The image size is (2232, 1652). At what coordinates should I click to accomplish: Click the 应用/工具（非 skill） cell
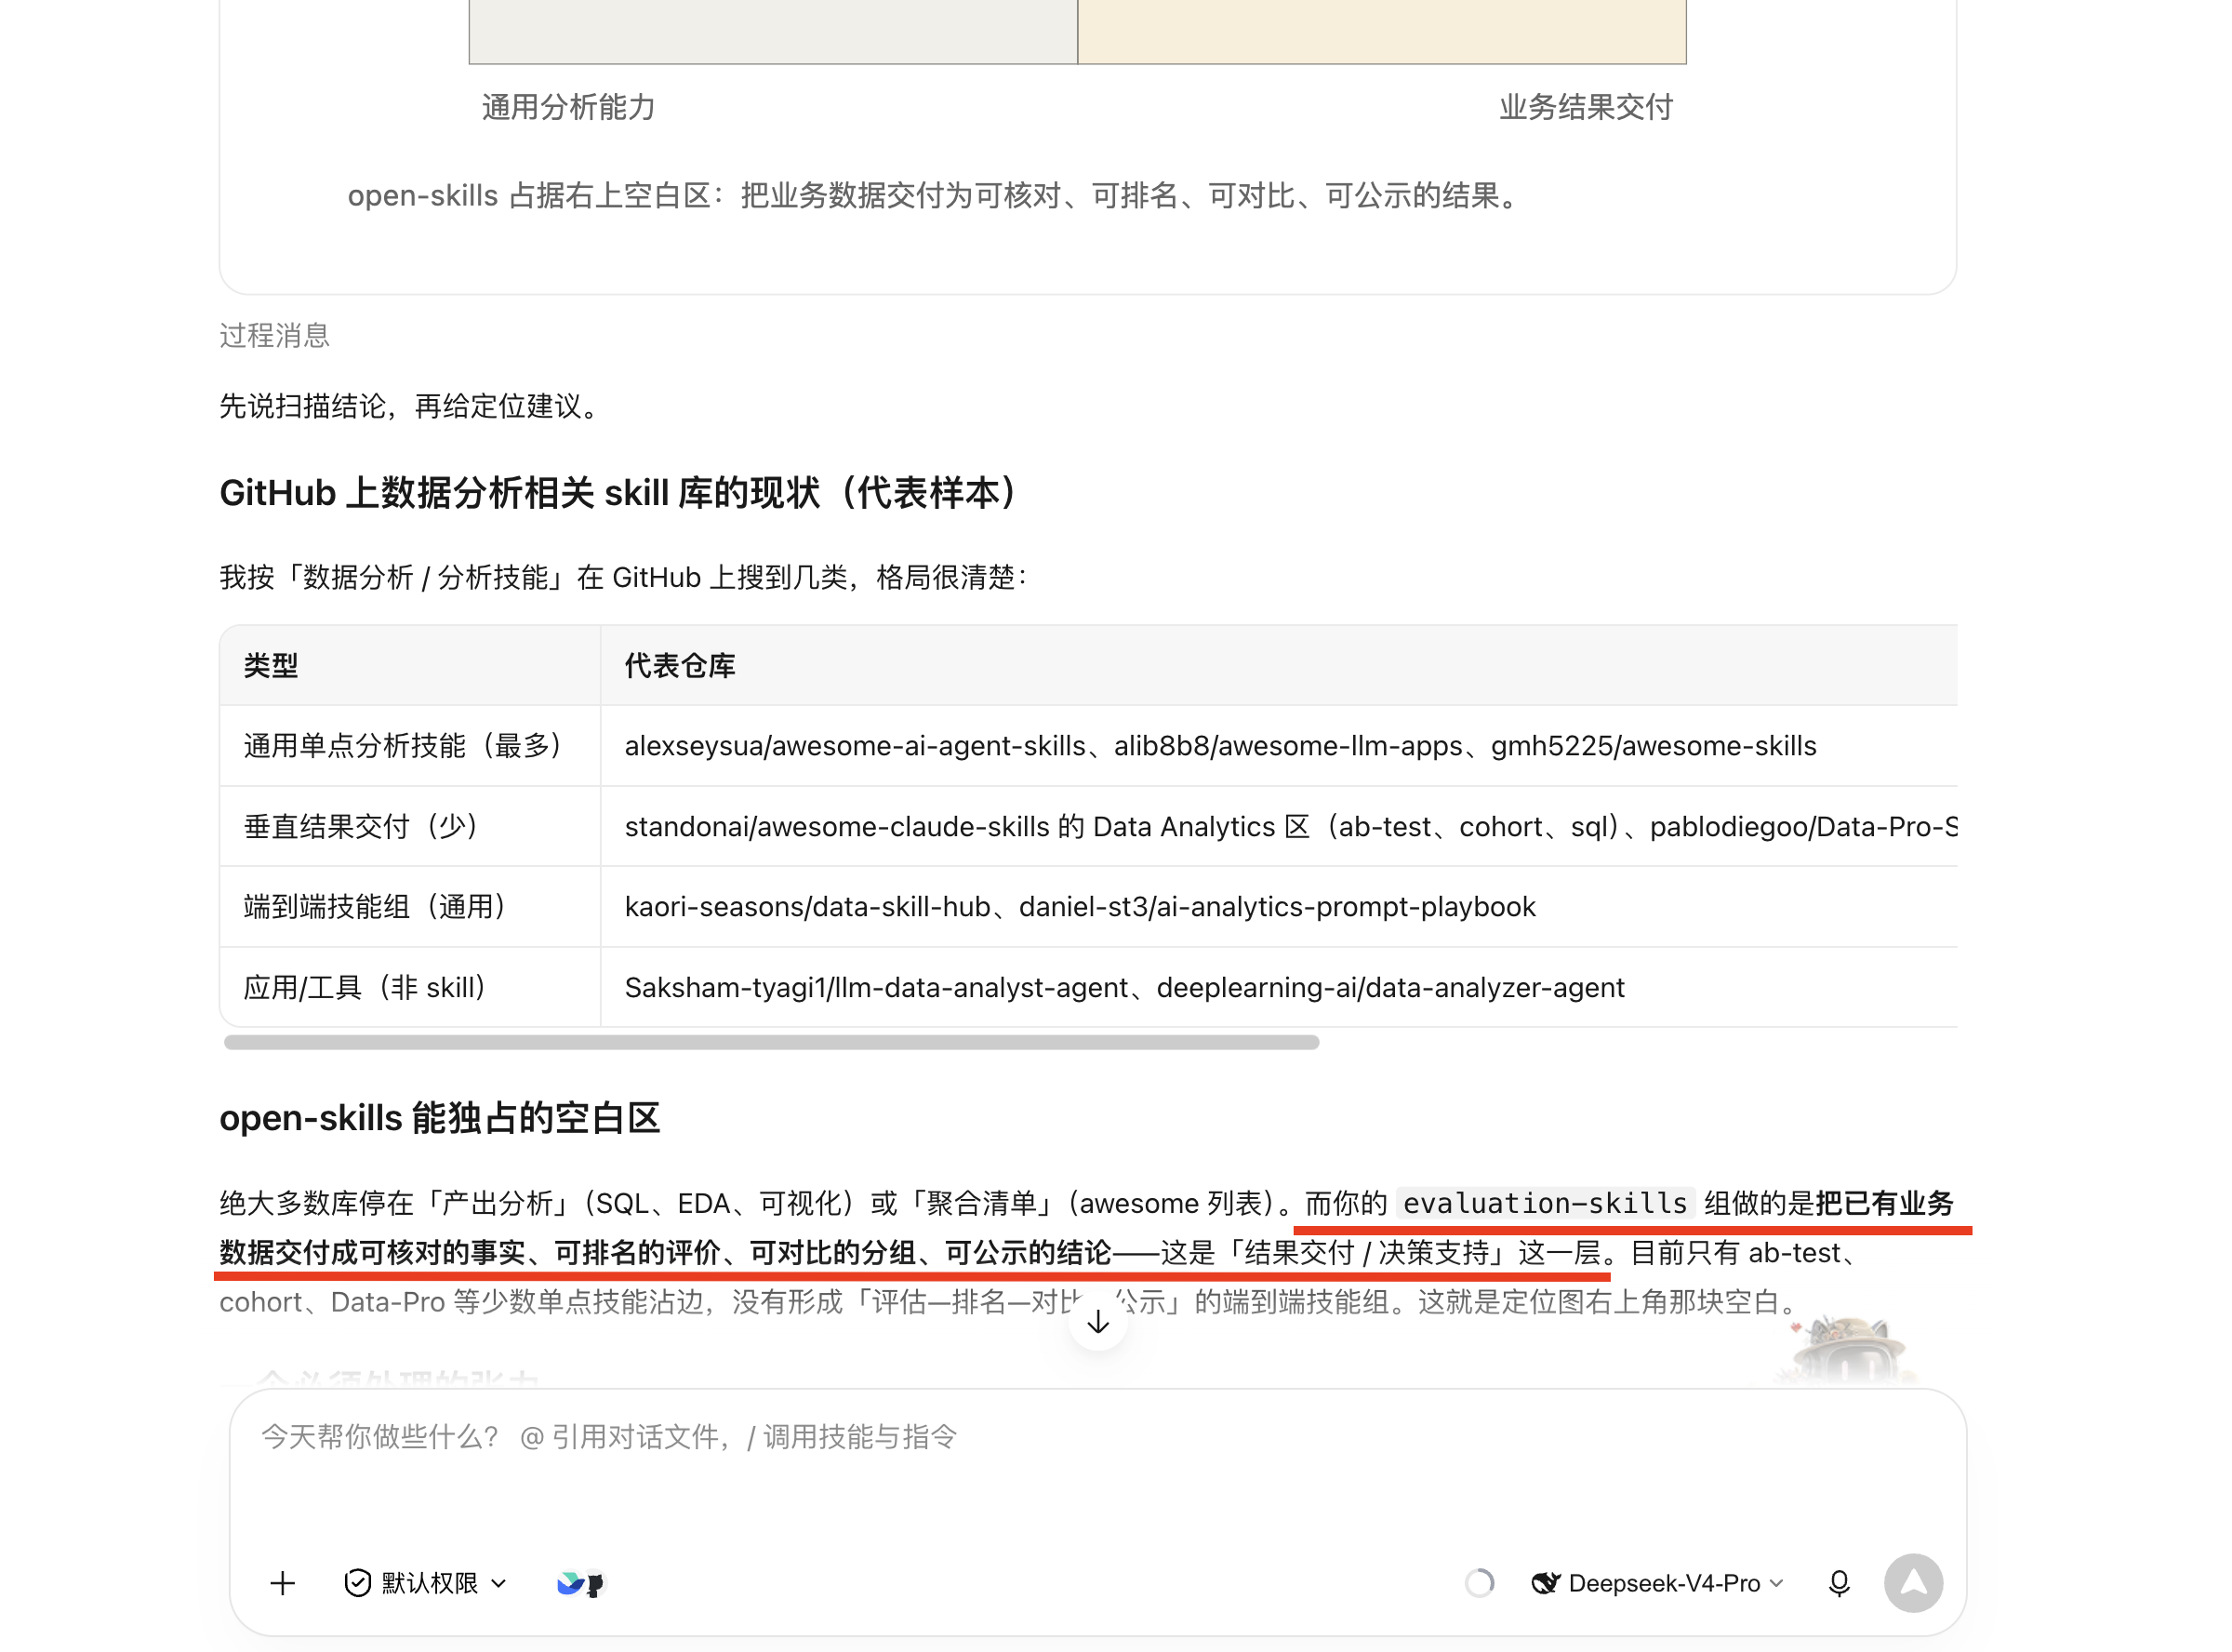(x=410, y=987)
